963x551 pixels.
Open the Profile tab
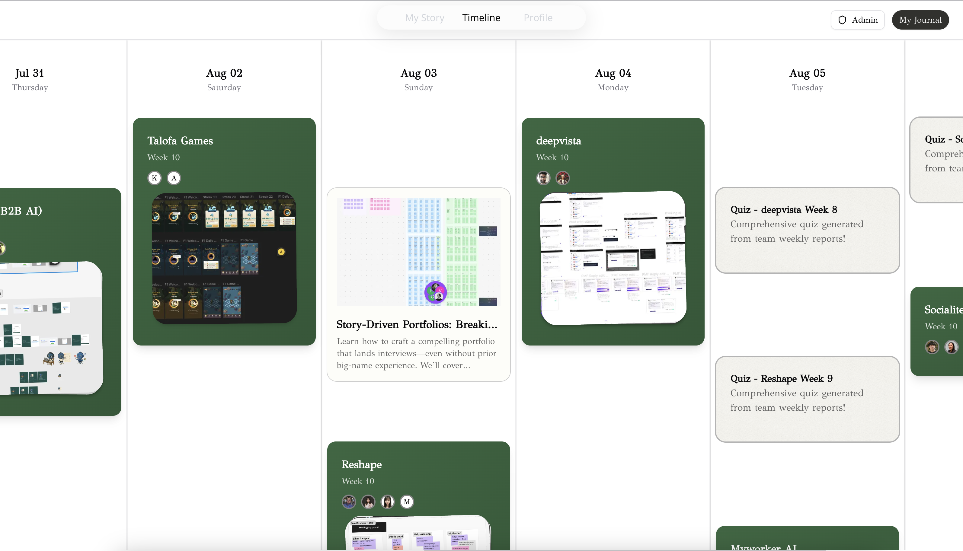pyautogui.click(x=538, y=18)
